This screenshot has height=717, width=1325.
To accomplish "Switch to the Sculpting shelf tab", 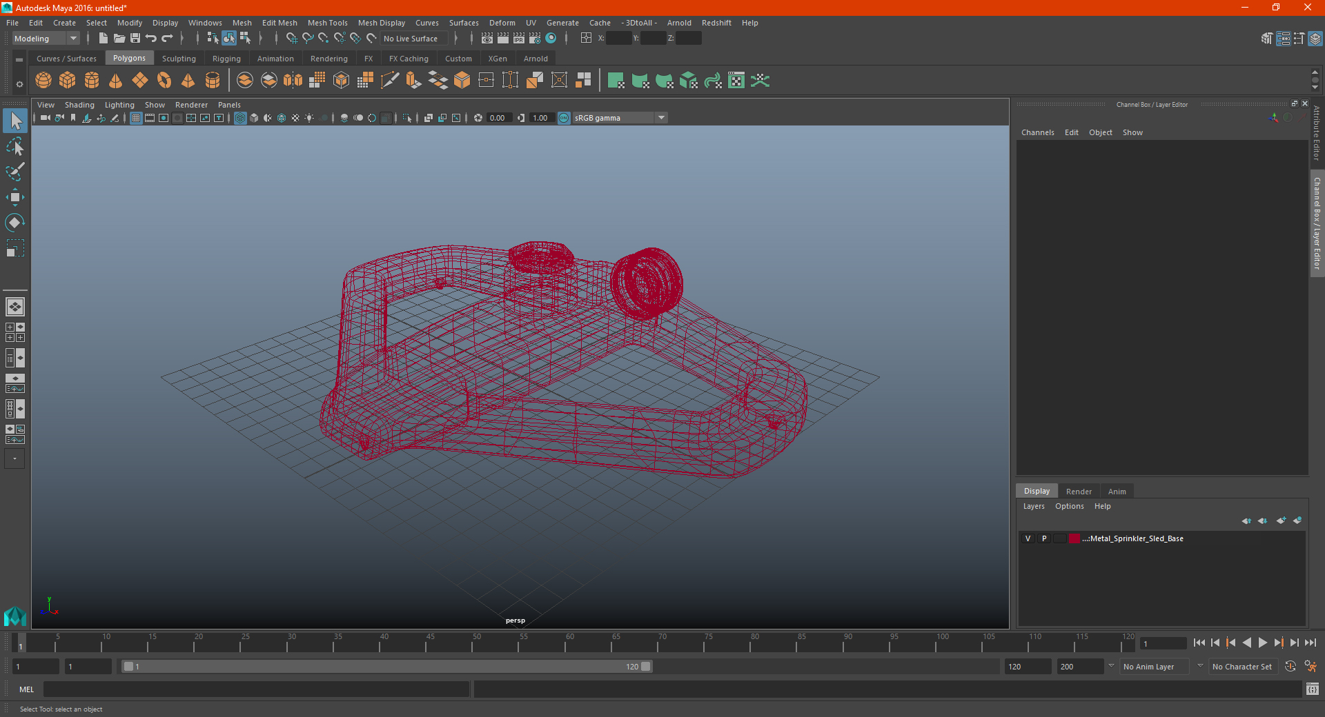I will point(179,59).
